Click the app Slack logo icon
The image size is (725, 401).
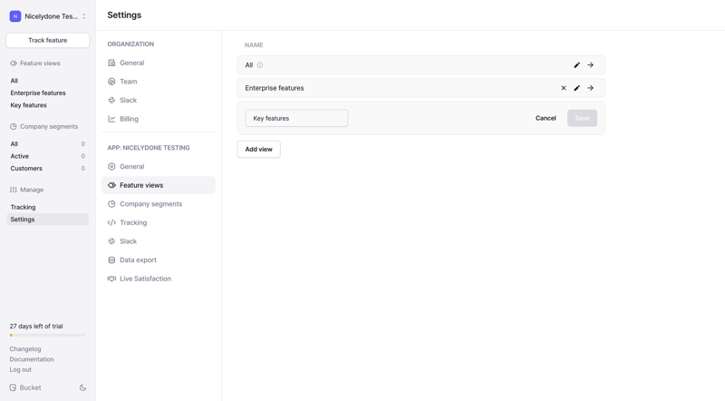click(x=111, y=241)
